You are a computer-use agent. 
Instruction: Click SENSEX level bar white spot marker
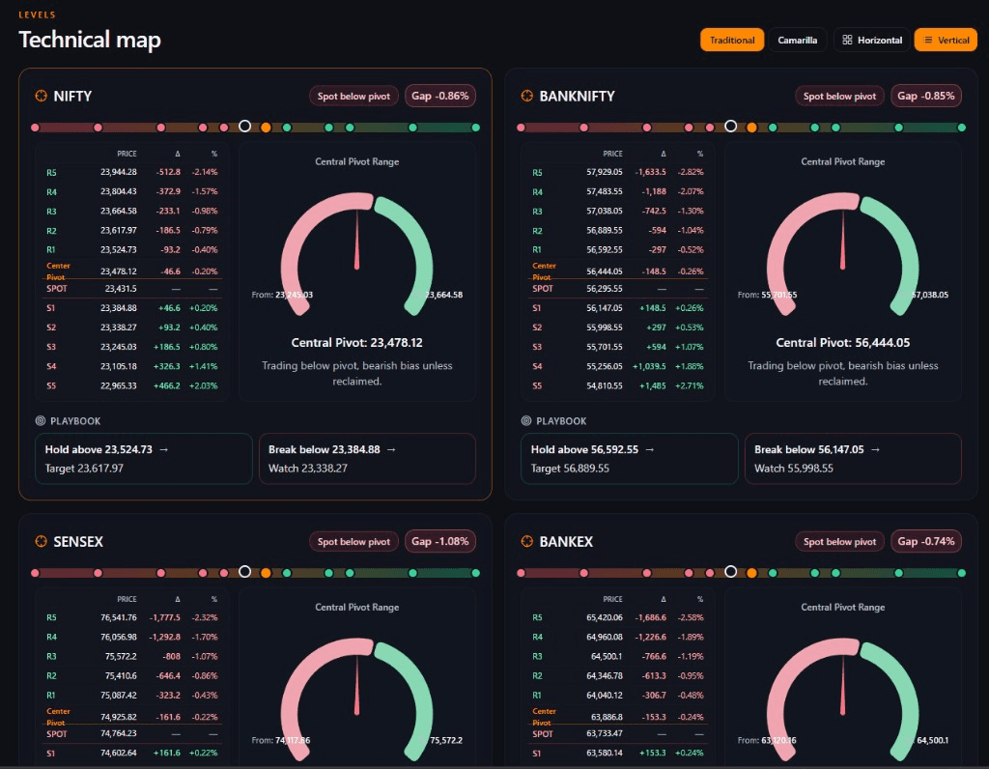click(x=244, y=572)
